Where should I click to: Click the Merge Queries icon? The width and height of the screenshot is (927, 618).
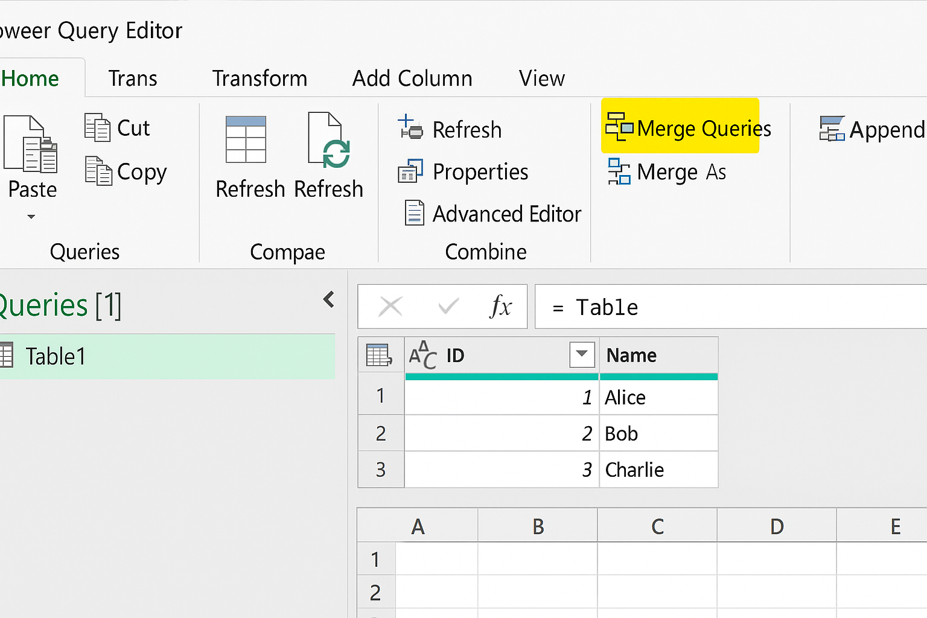(x=619, y=127)
